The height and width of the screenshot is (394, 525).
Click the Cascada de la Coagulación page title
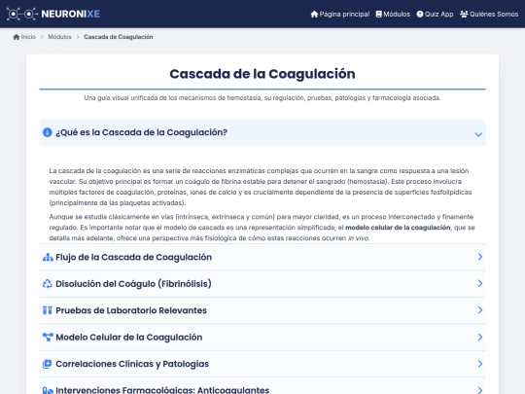point(262,74)
